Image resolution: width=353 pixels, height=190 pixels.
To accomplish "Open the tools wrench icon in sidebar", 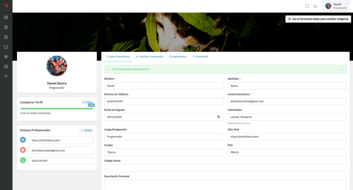I will [x=6, y=76].
